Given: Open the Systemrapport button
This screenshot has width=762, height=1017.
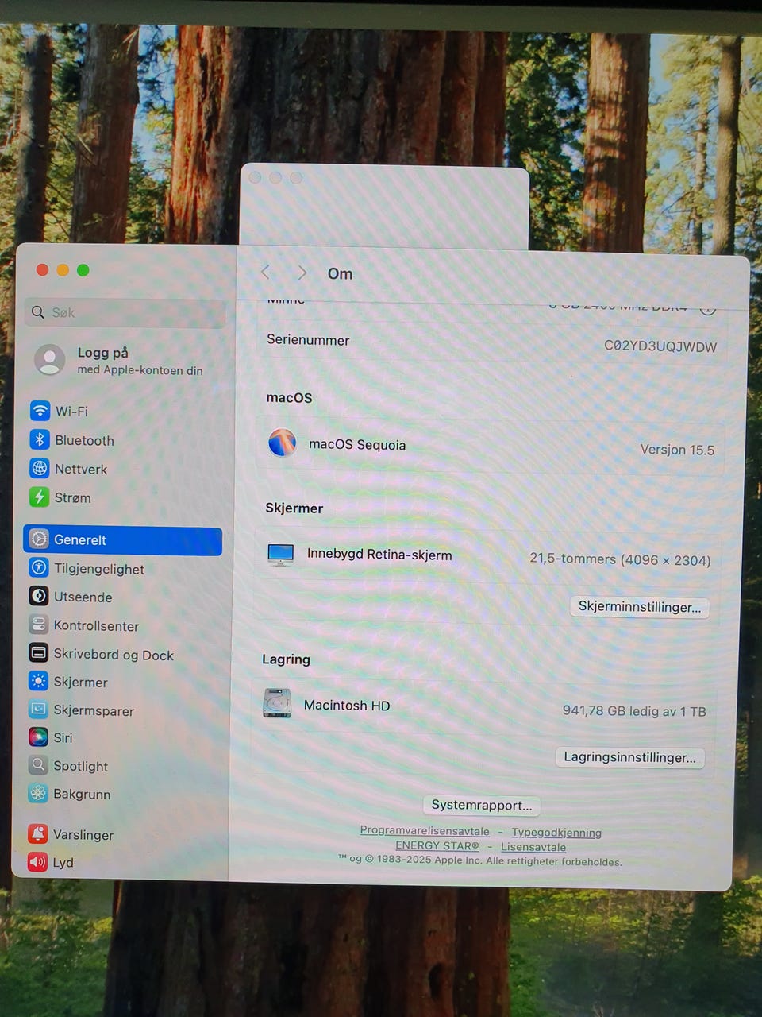Looking at the screenshot, I should [481, 805].
